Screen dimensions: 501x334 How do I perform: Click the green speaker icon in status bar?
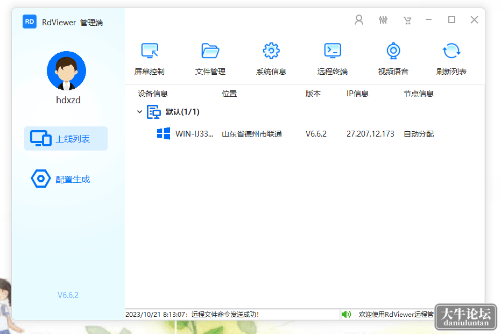coord(346,315)
